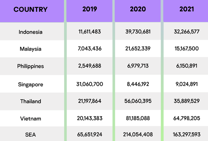Screen dimensions: 208x141
Task: Select the Malaysia country cell
Action: [x=31, y=49]
